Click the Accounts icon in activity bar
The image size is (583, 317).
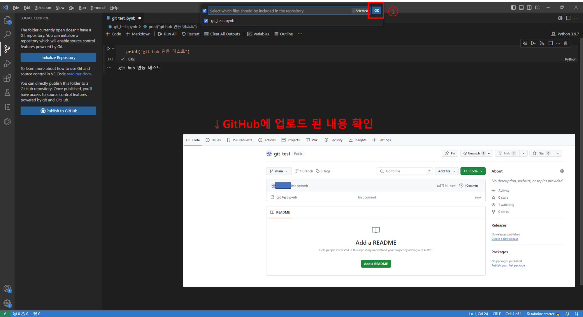(7, 288)
